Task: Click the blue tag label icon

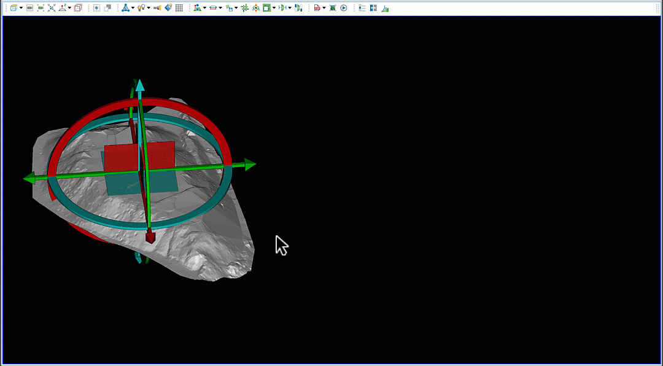Action: 168,8
